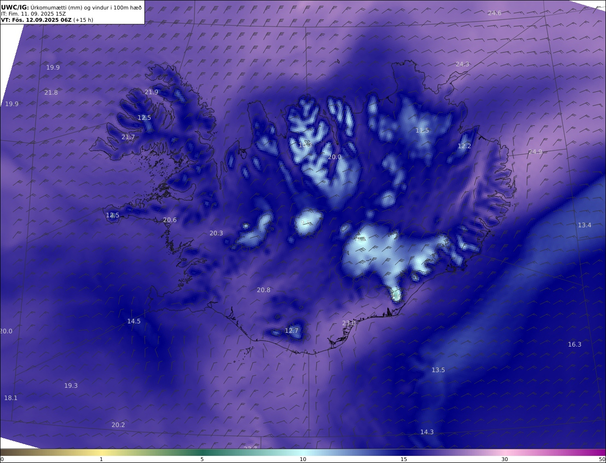The height and width of the screenshot is (463, 606).
Task: Click the map value 24.3
Action: coord(463,64)
